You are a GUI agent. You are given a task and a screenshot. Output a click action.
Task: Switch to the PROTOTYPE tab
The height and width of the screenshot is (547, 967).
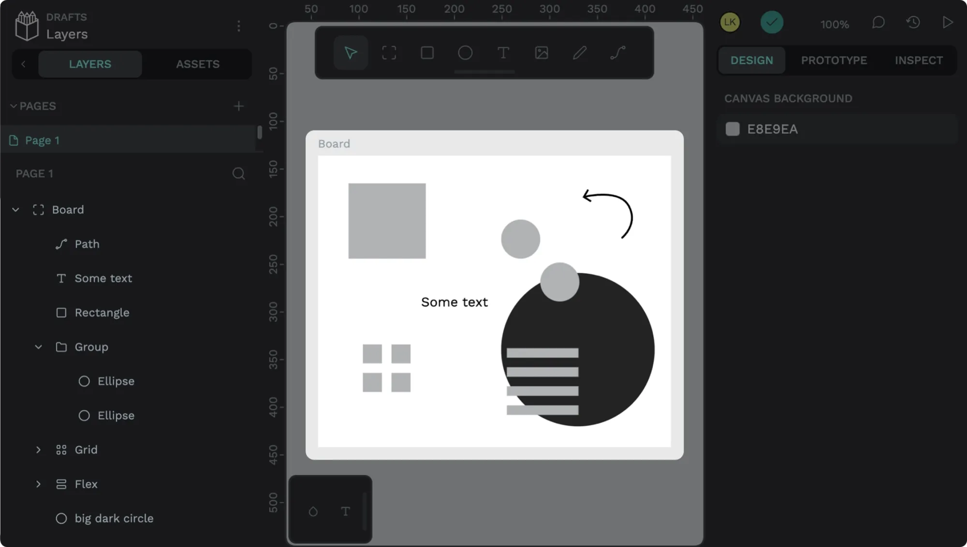[834, 60]
